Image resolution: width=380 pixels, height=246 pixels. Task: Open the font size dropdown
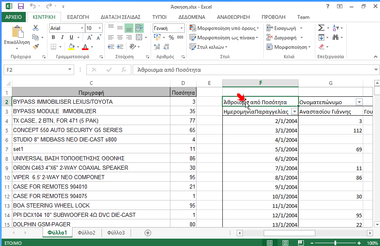click(x=100, y=28)
